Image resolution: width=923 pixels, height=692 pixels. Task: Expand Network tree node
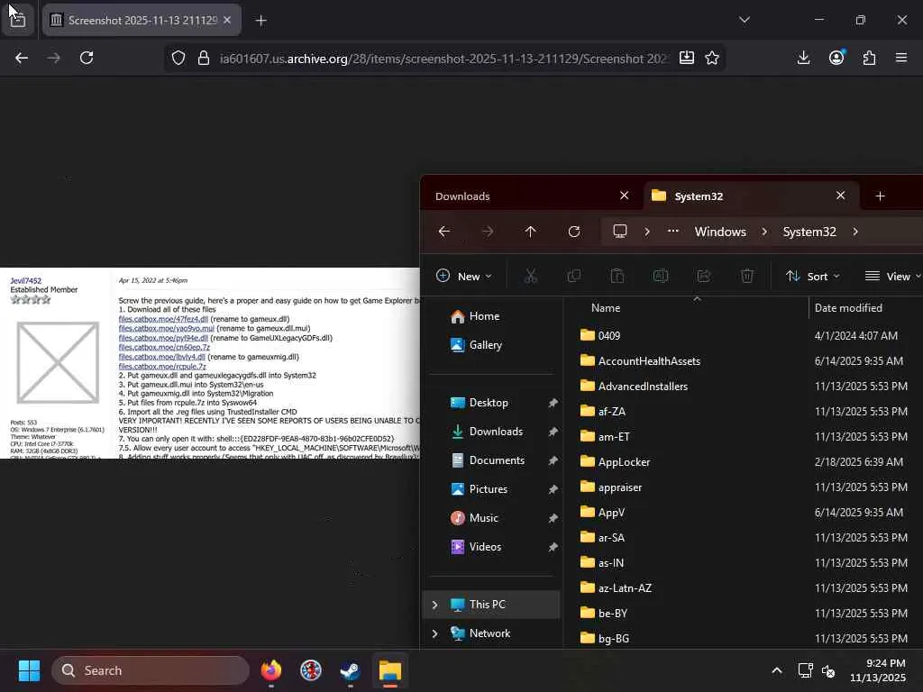click(435, 633)
